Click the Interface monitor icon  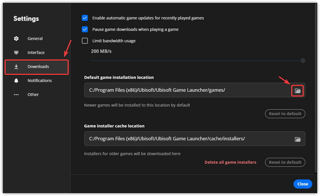pos(16,53)
